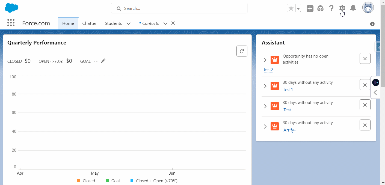Click the orange Closed legend swatch
This screenshot has width=385, height=185.
click(79, 181)
